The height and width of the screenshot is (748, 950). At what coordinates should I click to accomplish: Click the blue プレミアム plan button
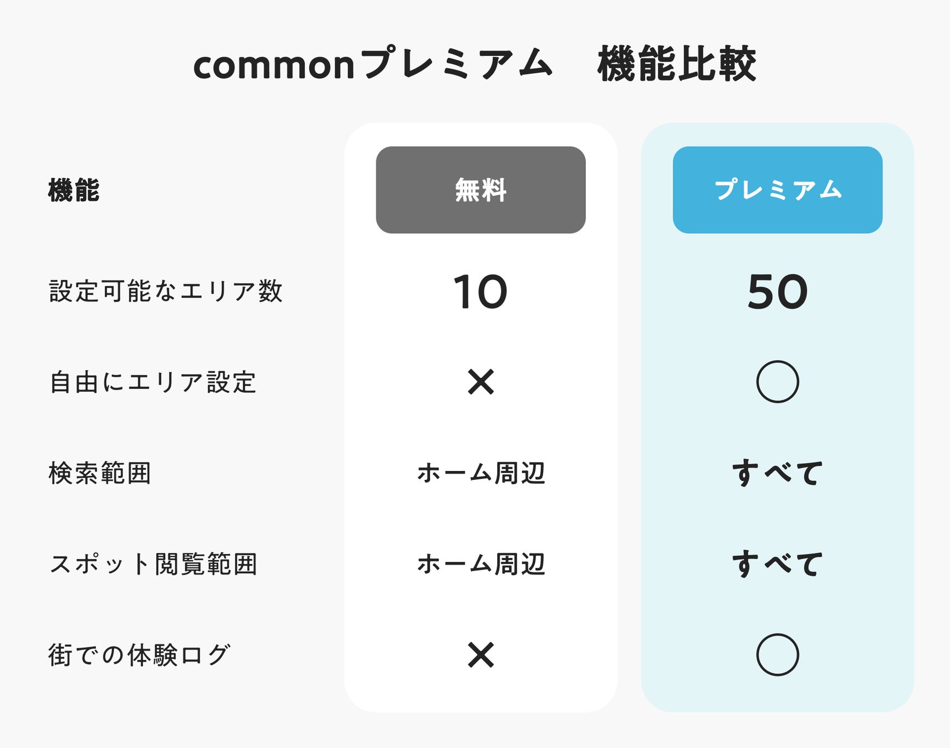[777, 190]
